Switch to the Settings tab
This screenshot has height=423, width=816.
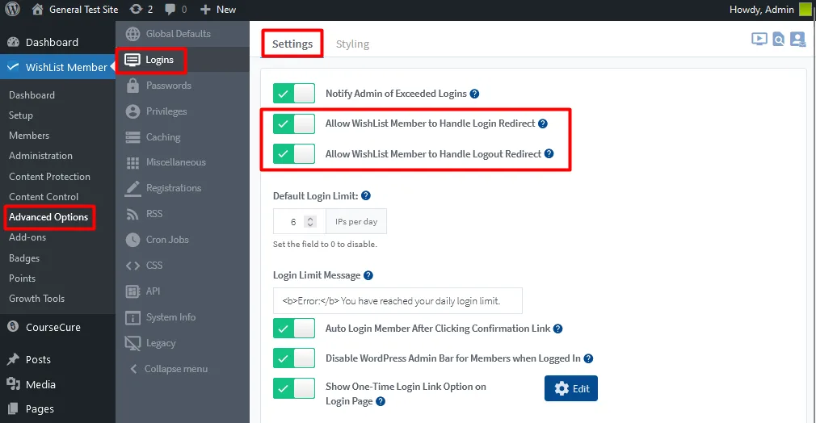click(x=292, y=44)
